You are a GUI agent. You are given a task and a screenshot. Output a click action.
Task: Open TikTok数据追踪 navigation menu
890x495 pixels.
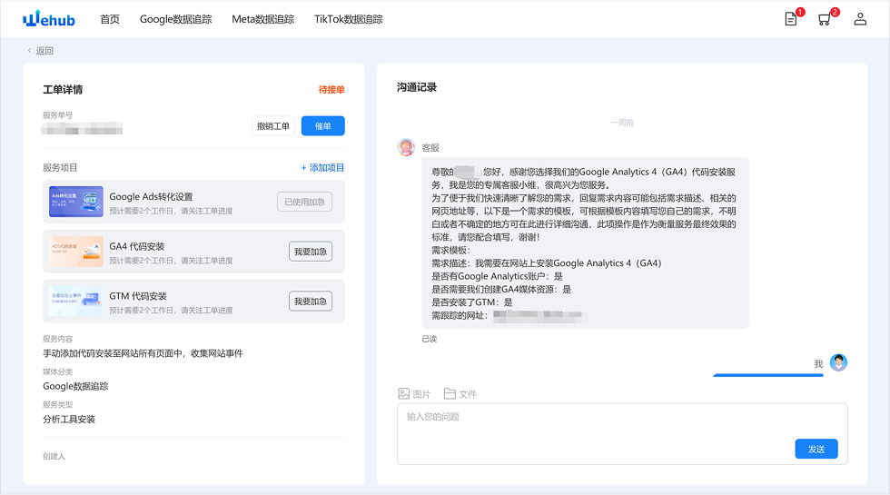[348, 19]
